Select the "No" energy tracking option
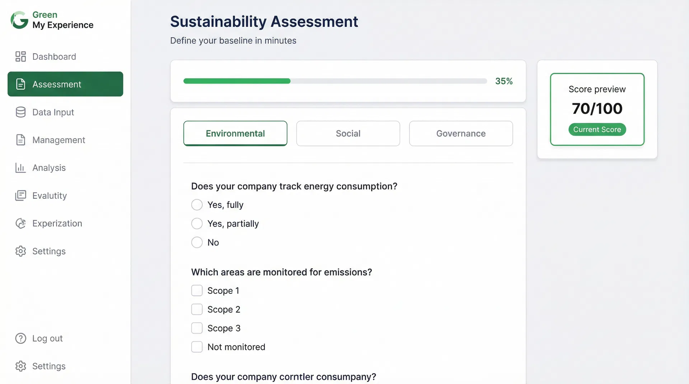The image size is (689, 384). [197, 242]
